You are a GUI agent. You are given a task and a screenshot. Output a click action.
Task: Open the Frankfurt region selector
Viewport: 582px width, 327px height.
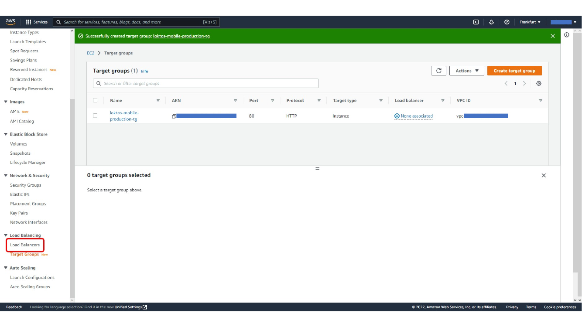click(x=530, y=22)
